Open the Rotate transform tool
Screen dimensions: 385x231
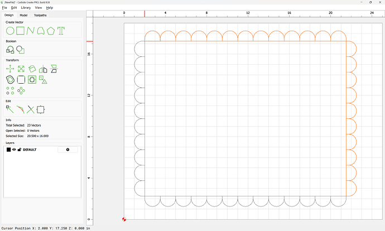(x=32, y=69)
